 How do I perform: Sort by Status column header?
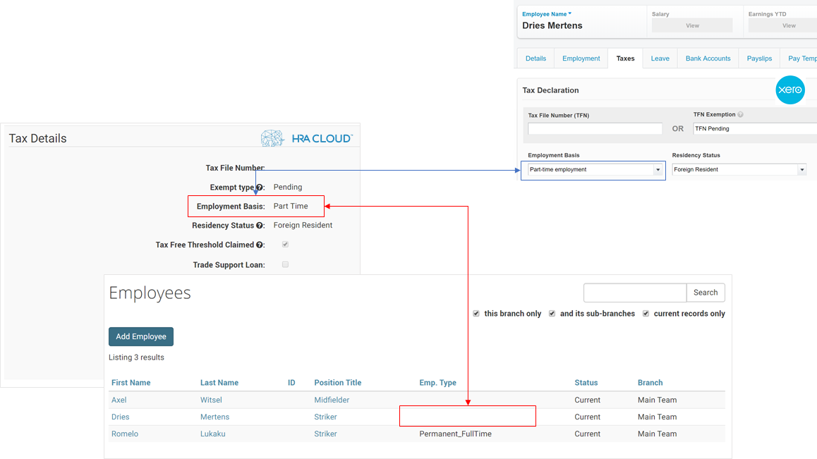(586, 382)
